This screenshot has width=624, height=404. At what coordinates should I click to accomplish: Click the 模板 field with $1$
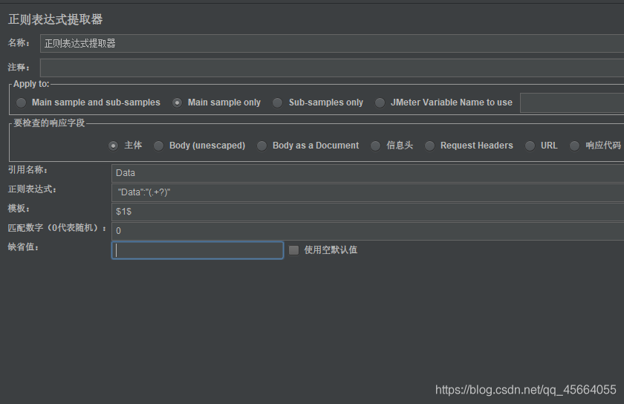(x=368, y=212)
